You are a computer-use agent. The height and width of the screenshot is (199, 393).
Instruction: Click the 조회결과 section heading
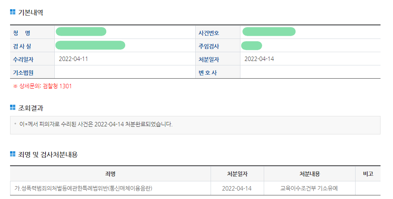click(31, 108)
